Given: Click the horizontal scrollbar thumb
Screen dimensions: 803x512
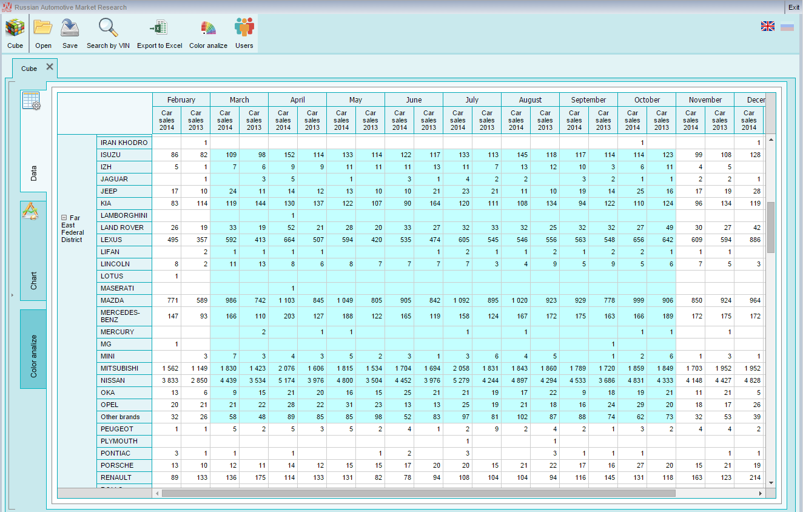Looking at the screenshot, I should coord(418,493).
